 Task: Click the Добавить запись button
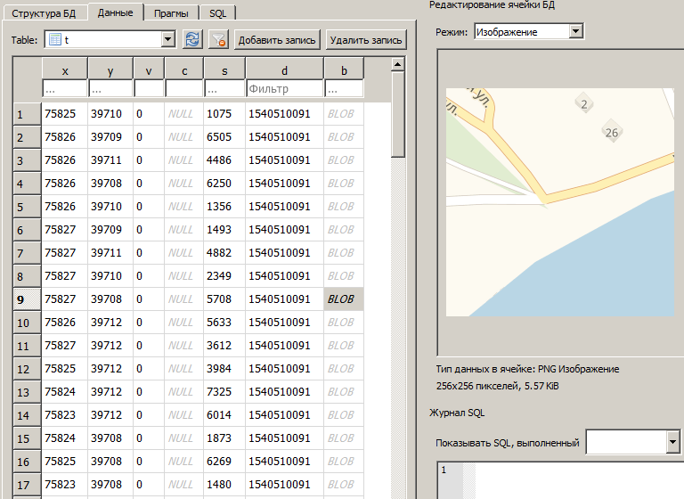coord(278,39)
